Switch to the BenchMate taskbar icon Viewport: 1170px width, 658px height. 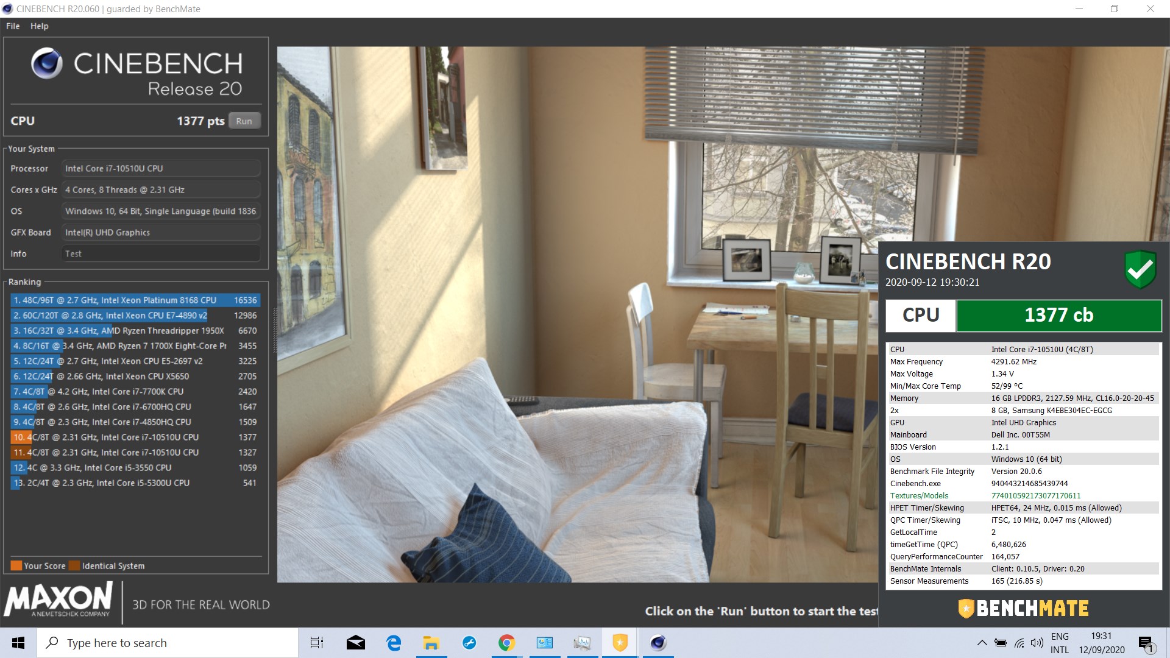click(x=620, y=643)
